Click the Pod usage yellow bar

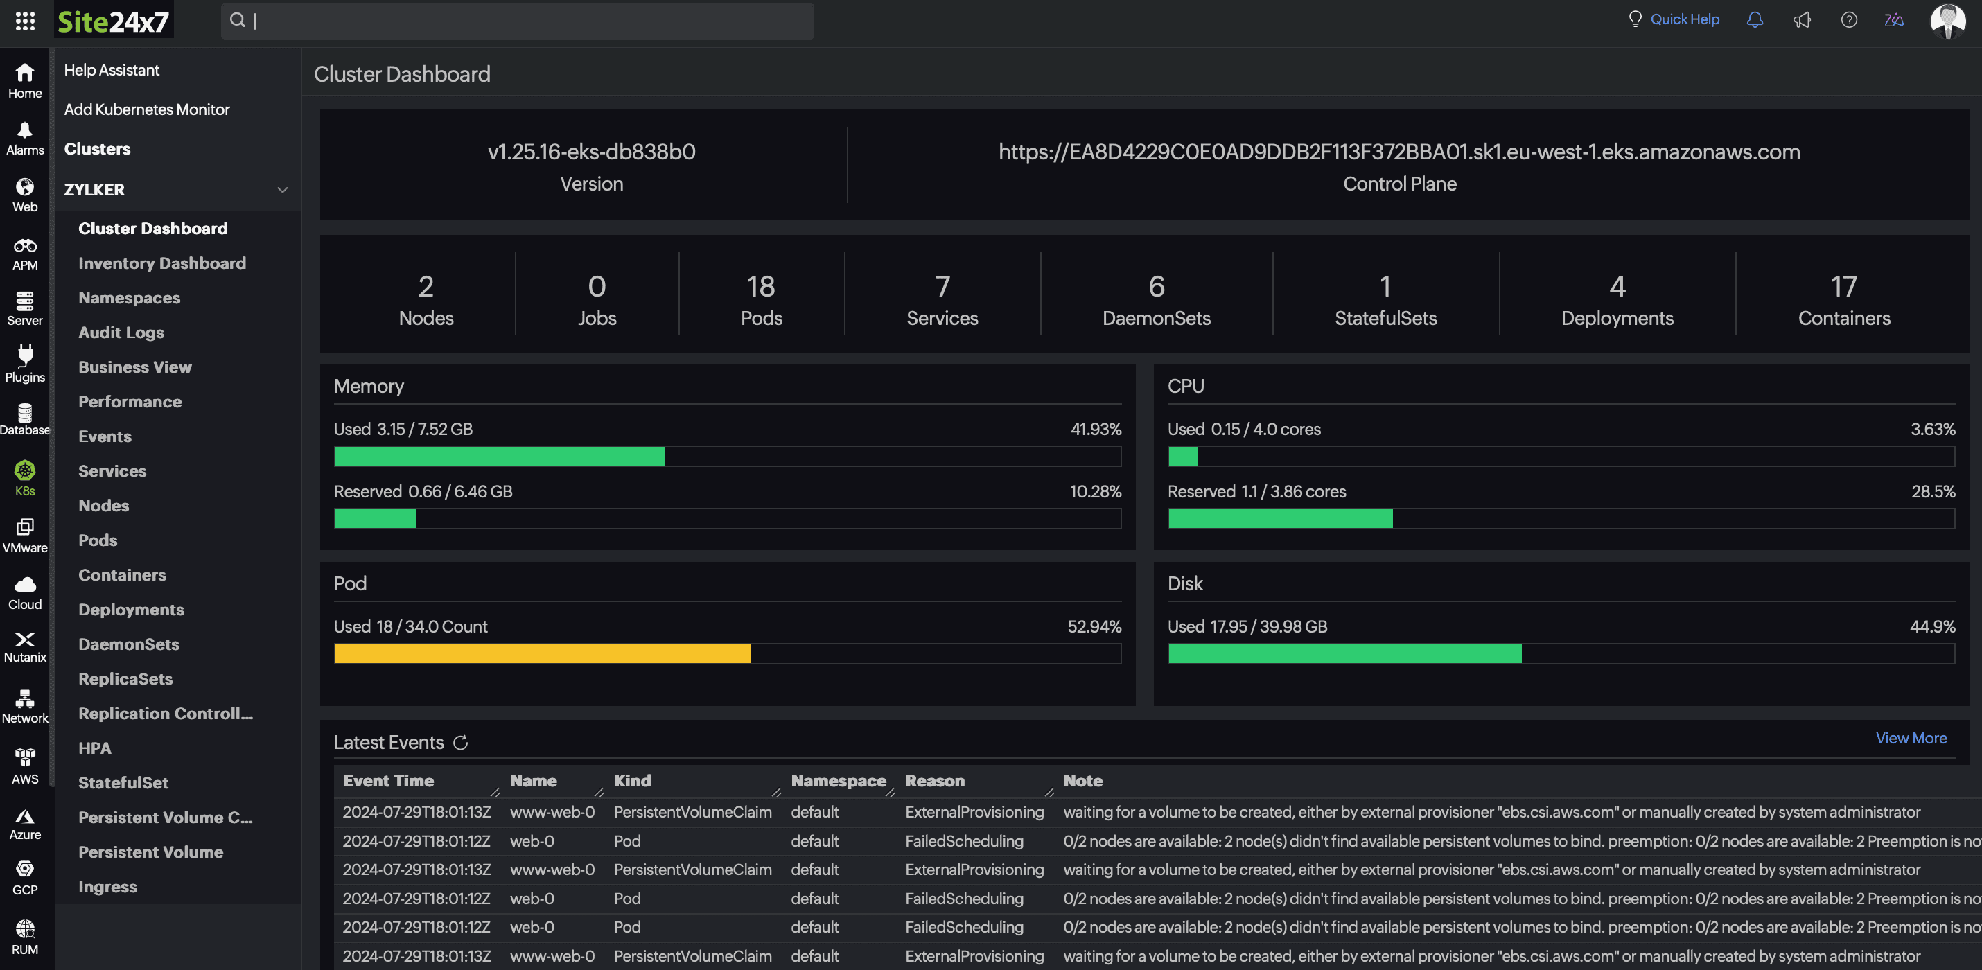[542, 654]
